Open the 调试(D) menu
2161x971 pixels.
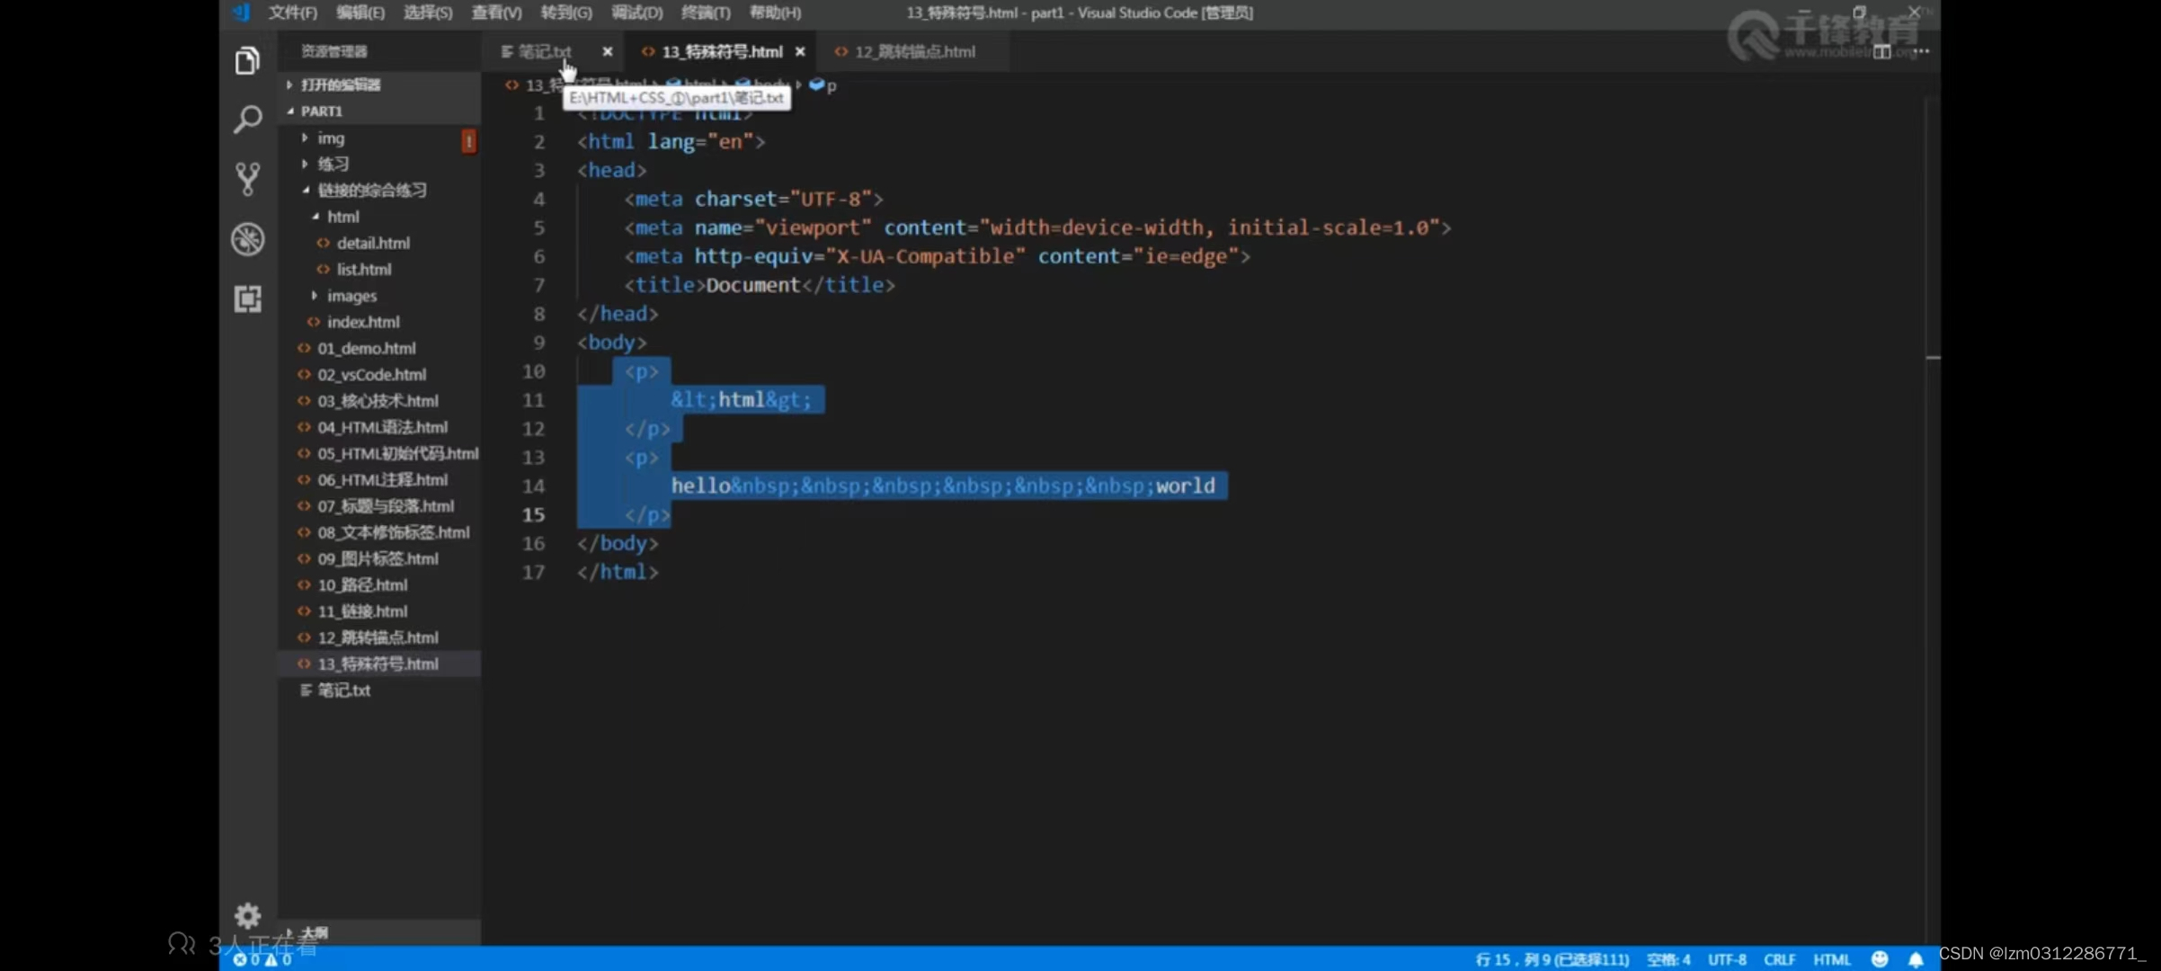(x=636, y=13)
